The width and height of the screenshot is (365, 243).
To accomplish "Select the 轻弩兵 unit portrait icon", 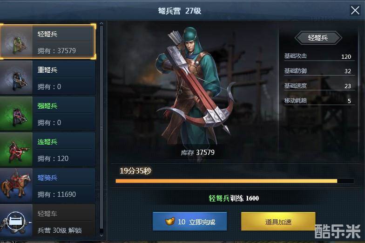I will (17, 42).
